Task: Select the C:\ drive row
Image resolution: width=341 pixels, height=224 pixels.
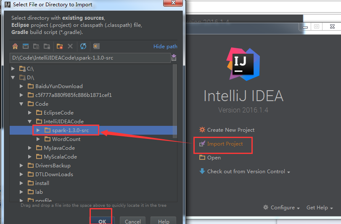Action: click(x=91, y=69)
